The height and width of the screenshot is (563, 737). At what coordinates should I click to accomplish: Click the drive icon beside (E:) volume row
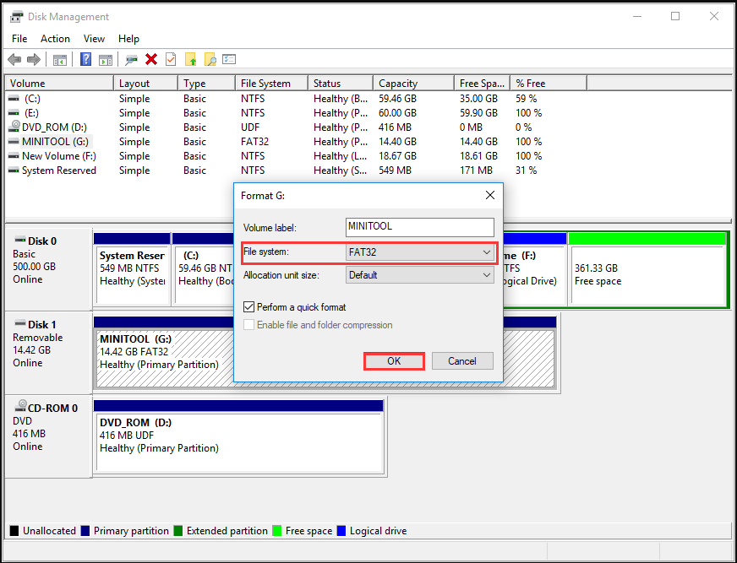(x=14, y=113)
